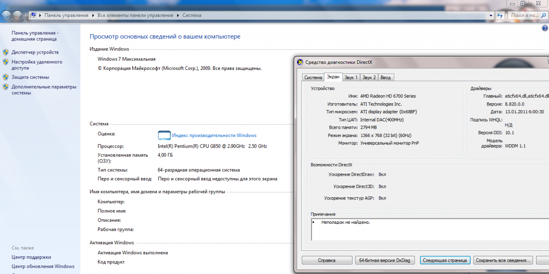
Task: Switch to 'Ввод' tab in DxDiag
Action: click(x=386, y=78)
